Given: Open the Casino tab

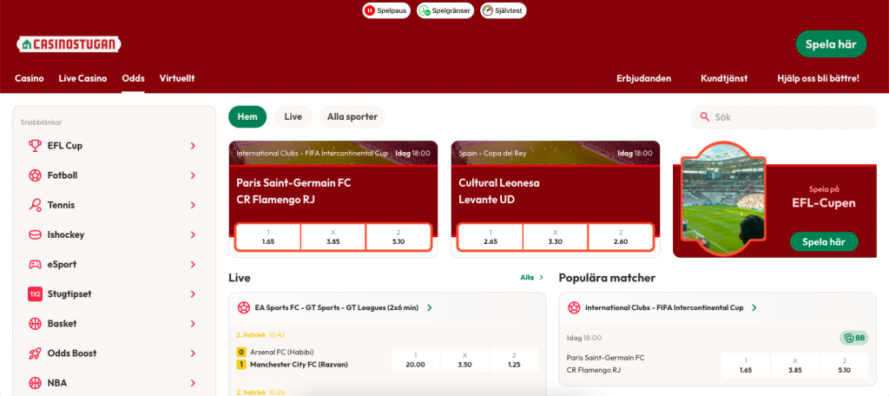Looking at the screenshot, I should [29, 78].
